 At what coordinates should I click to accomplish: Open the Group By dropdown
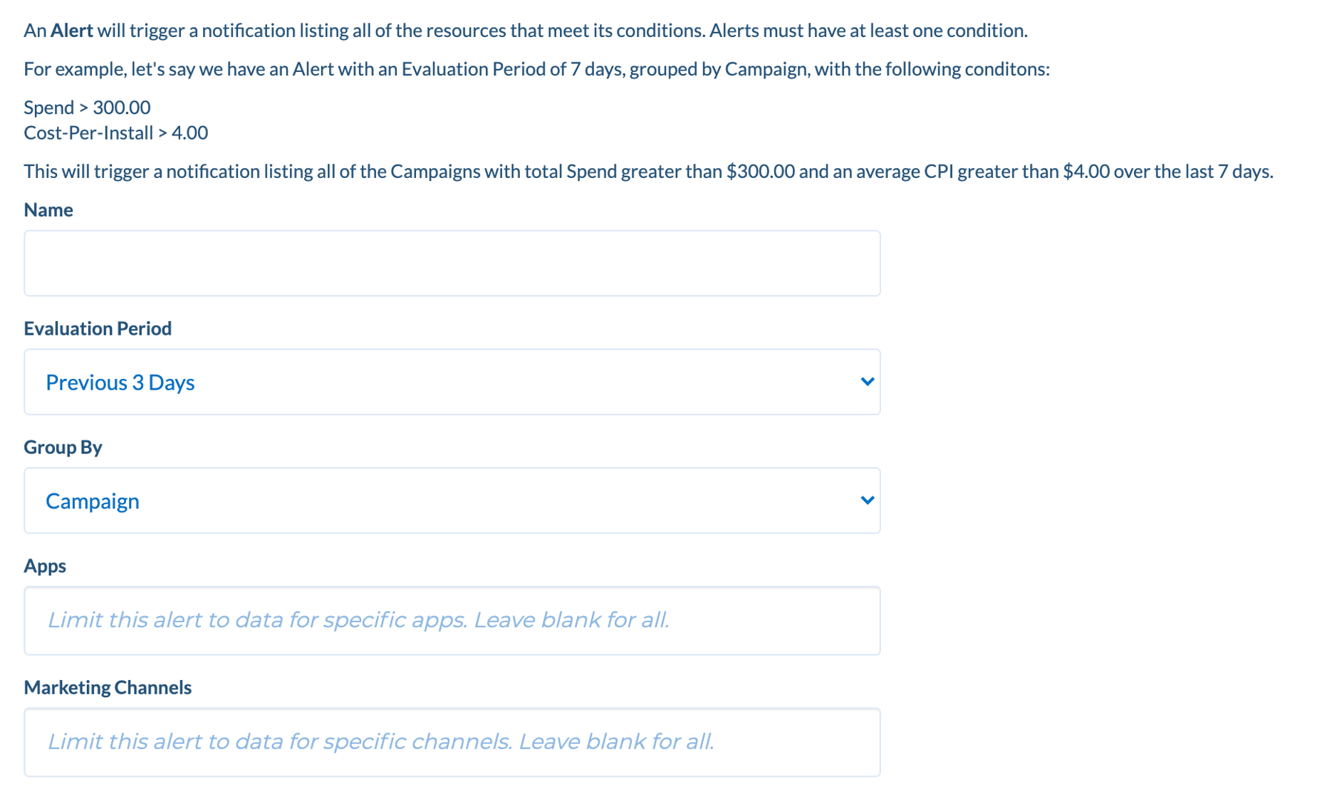[x=452, y=501]
